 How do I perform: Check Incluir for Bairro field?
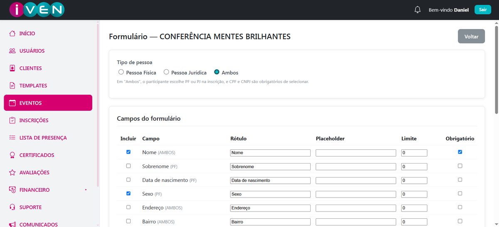pyautogui.click(x=128, y=221)
